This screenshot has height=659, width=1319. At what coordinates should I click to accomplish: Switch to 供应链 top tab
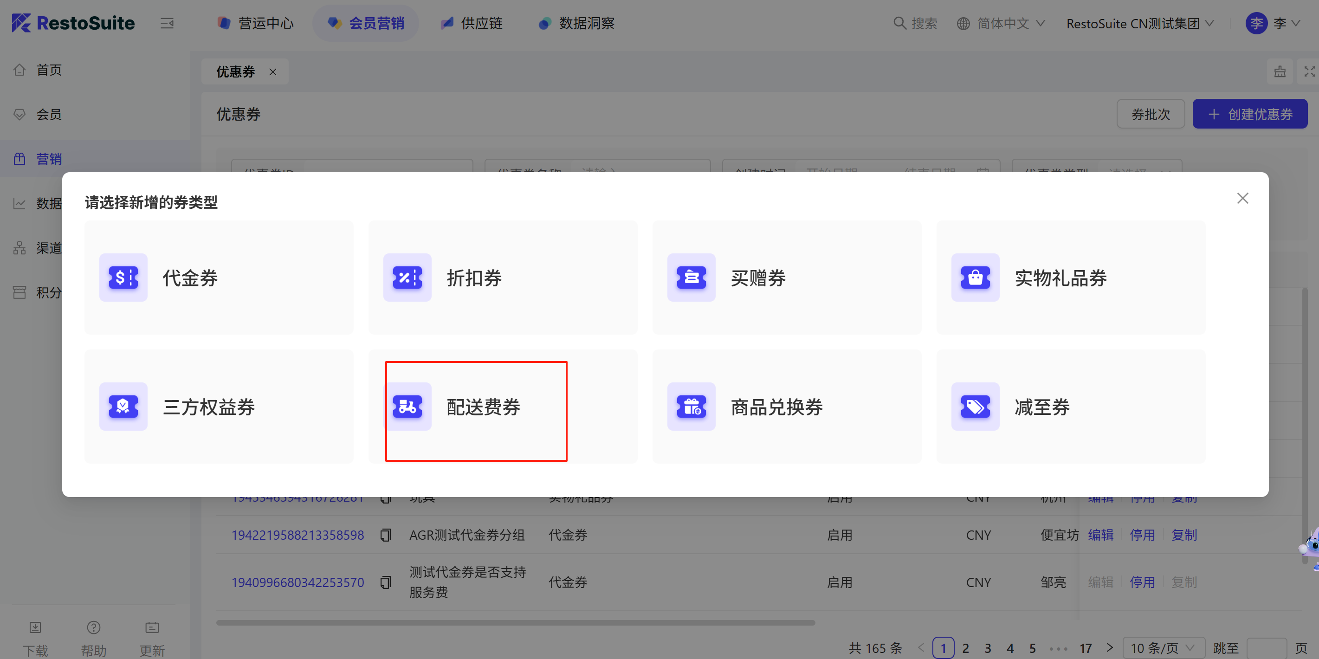click(472, 23)
